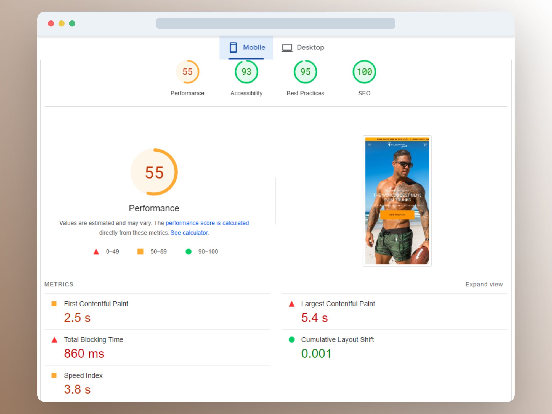Open the 'See calculator' link
Image resolution: width=552 pixels, height=414 pixels.
pyautogui.click(x=189, y=233)
